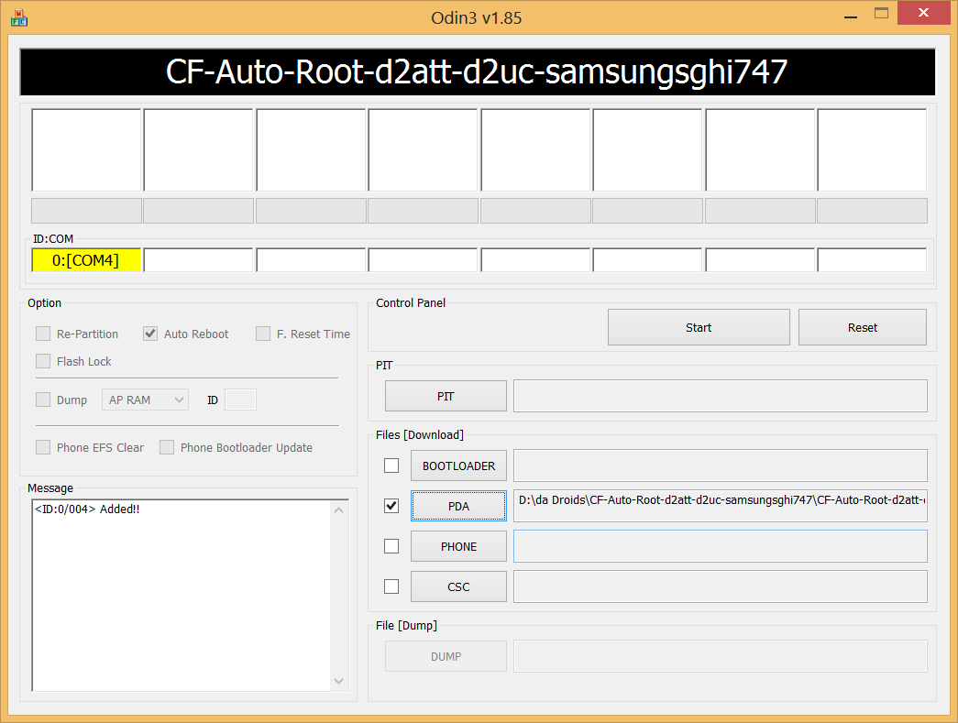Click the PDA button to choose a firmware file
Screen dimensions: 958x723
point(458,505)
